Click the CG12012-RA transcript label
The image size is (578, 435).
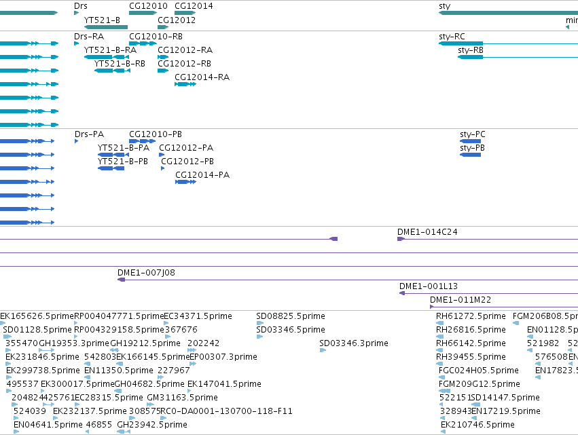click(185, 50)
